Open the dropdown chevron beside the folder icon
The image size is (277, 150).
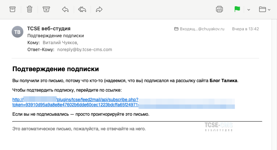point(270,9)
